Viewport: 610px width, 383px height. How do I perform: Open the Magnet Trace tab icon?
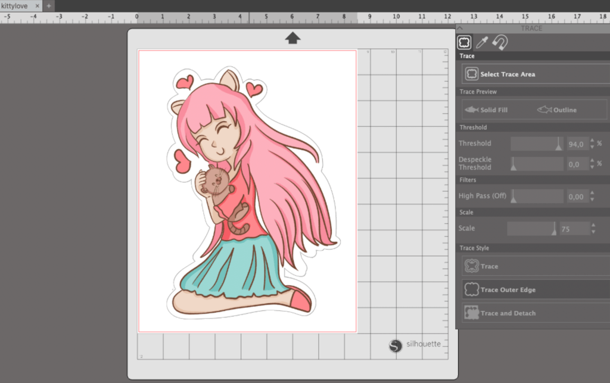[500, 42]
